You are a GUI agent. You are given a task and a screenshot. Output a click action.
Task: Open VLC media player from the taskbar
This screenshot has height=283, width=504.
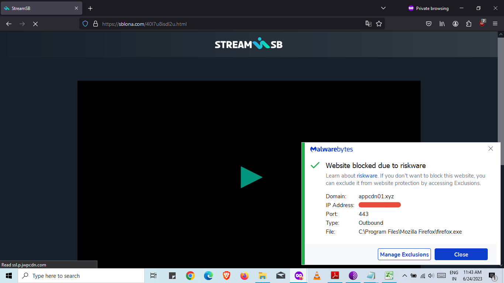tap(317, 276)
